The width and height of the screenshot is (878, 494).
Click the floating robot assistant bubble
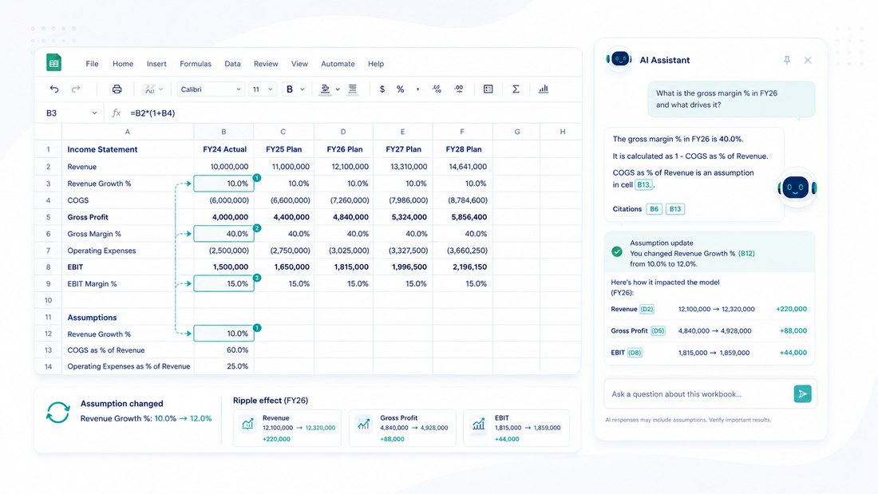(797, 188)
